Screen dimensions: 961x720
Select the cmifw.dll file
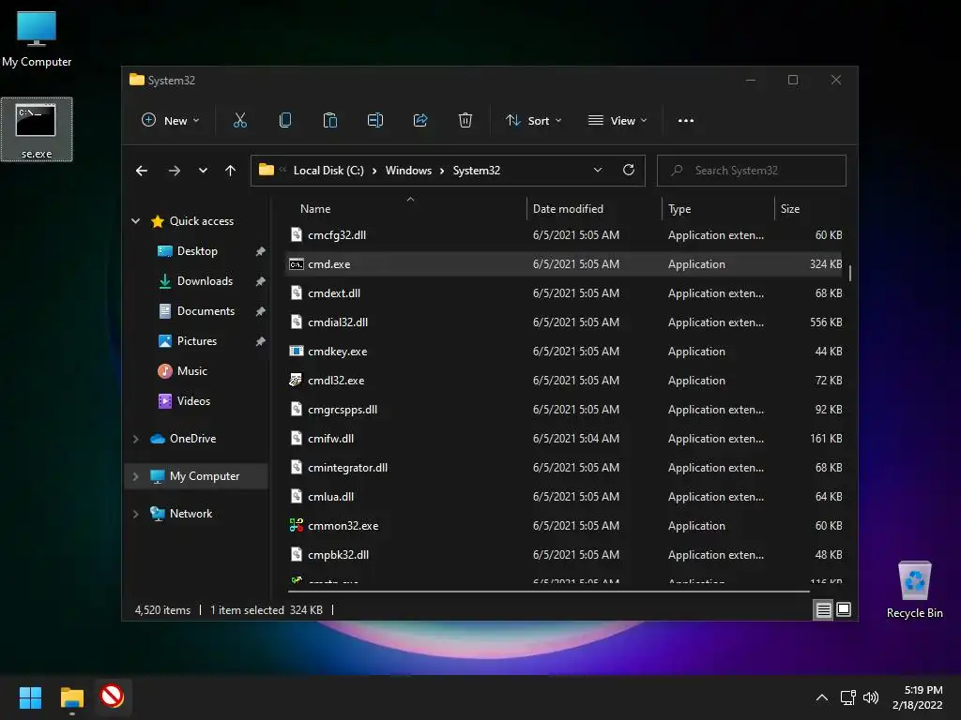pos(330,439)
